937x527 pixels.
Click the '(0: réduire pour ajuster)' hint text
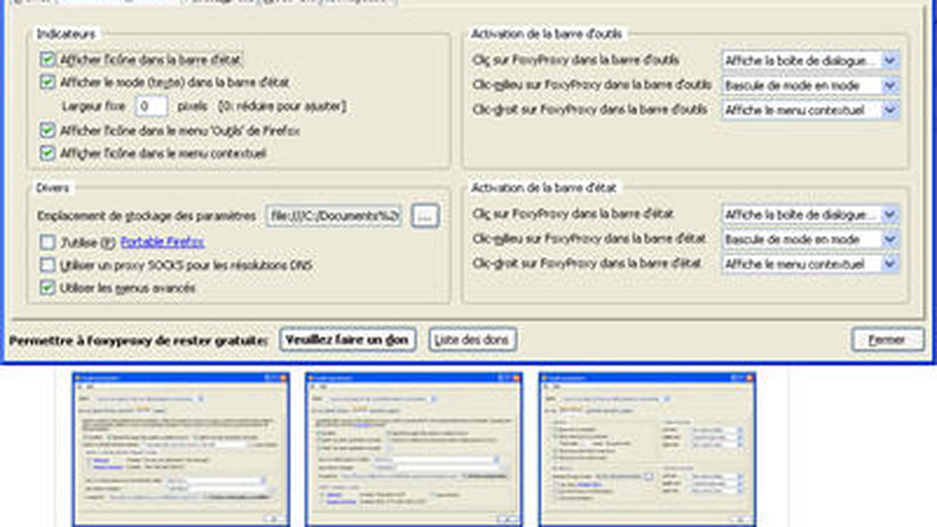tap(282, 107)
